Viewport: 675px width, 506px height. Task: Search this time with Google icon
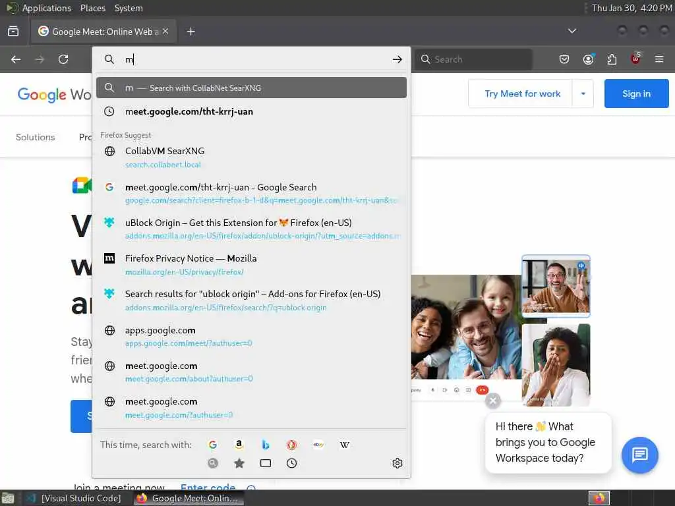pyautogui.click(x=213, y=445)
